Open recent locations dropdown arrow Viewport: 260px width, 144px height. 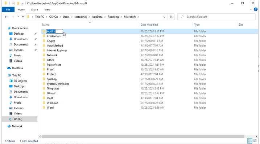[x=18, y=17]
